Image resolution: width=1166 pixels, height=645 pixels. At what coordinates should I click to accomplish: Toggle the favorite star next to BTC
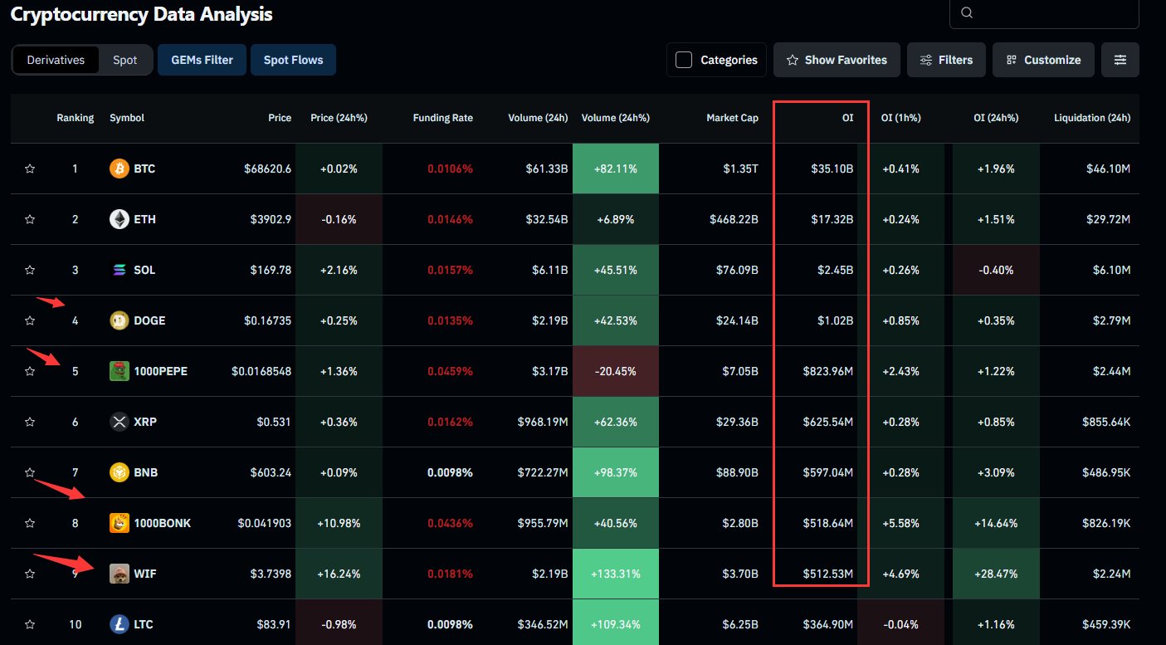(x=30, y=168)
